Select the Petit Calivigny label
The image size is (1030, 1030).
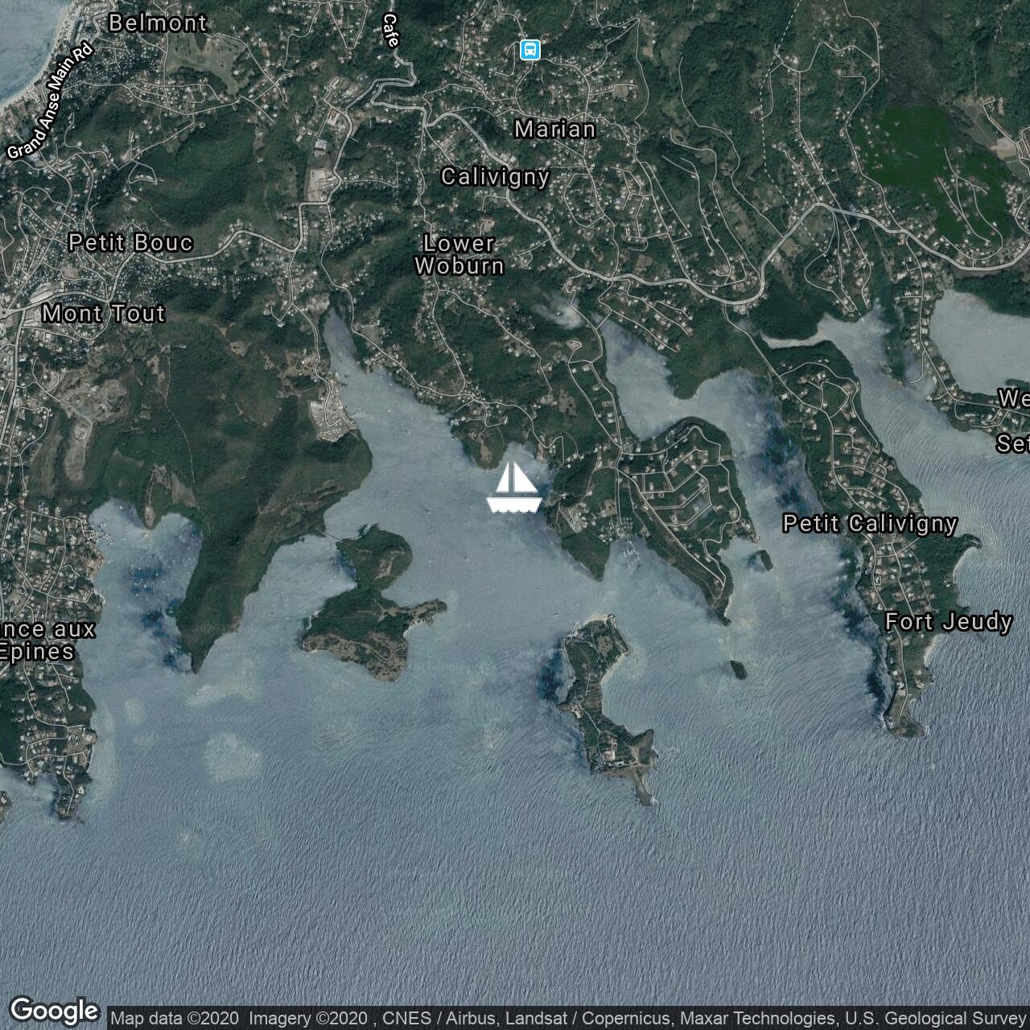(x=870, y=524)
